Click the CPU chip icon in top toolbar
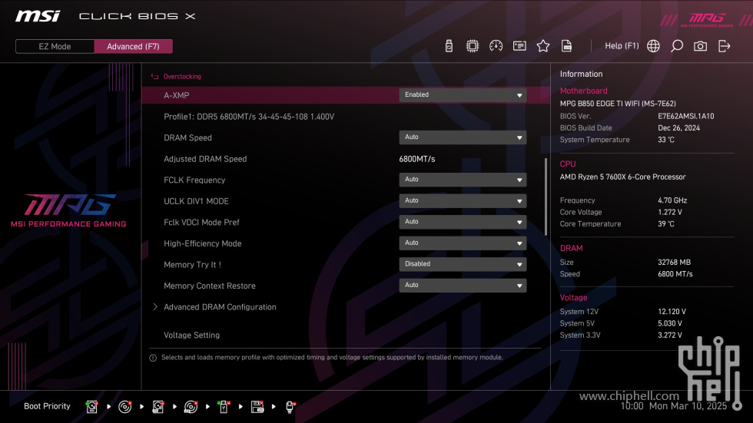The width and height of the screenshot is (753, 423). 472,46
